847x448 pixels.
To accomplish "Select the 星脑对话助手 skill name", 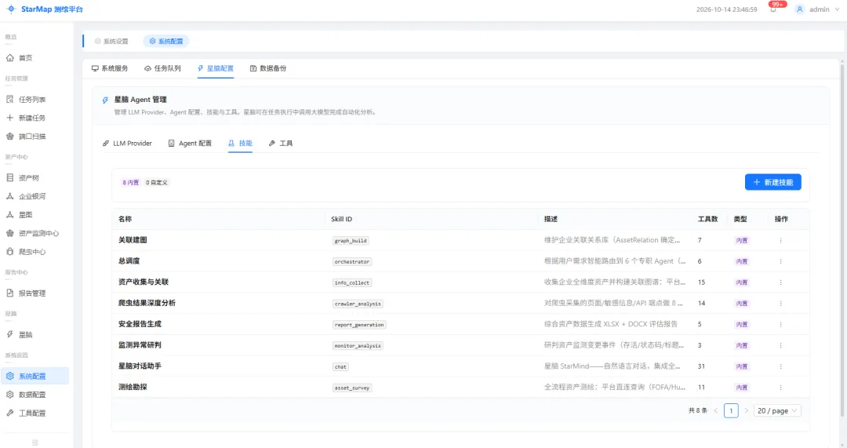I will pyautogui.click(x=140, y=366).
